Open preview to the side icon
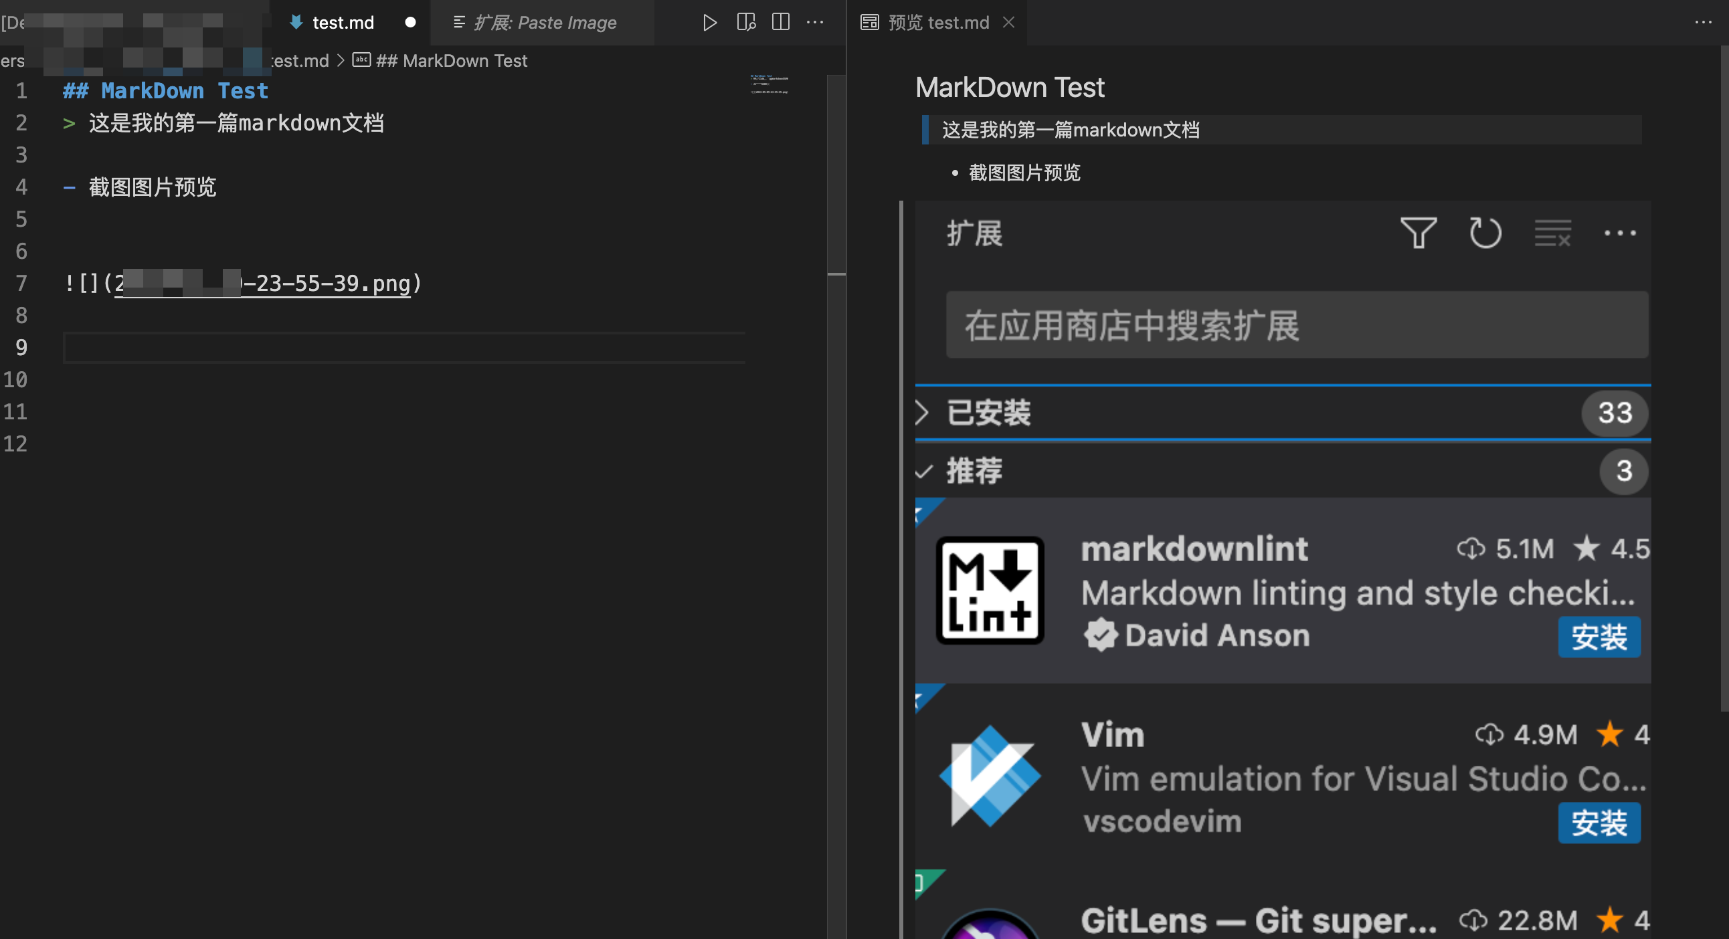This screenshot has height=939, width=1729. 745,23
